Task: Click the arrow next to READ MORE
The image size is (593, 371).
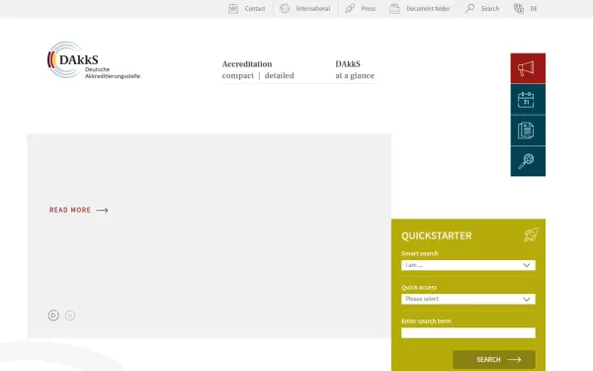Action: pyautogui.click(x=102, y=210)
